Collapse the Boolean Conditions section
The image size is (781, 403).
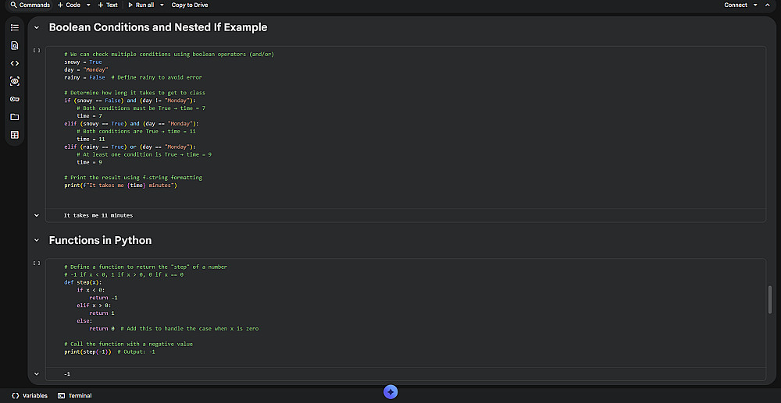coord(37,27)
